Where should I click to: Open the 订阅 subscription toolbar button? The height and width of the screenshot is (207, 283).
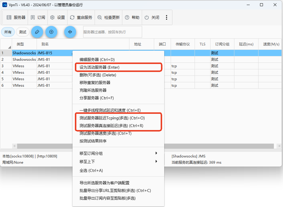pos(38,17)
